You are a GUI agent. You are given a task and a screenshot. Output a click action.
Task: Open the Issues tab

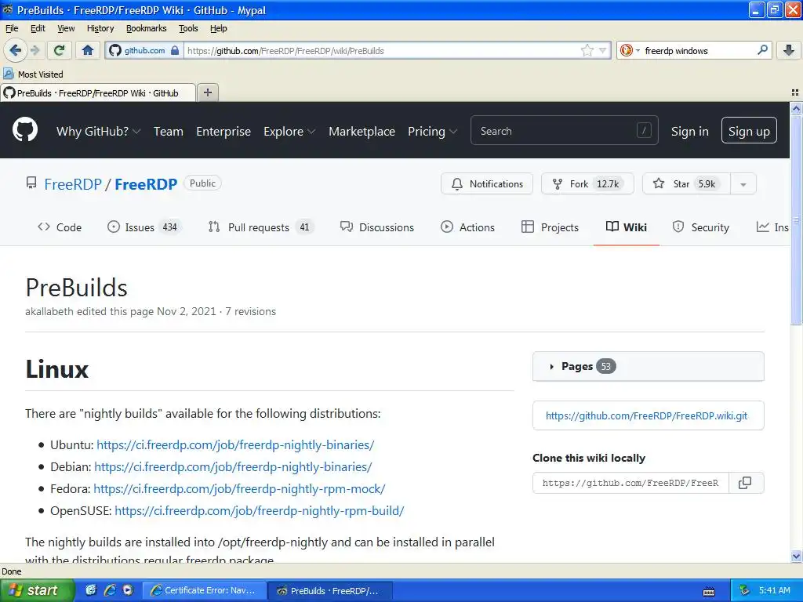coord(144,227)
